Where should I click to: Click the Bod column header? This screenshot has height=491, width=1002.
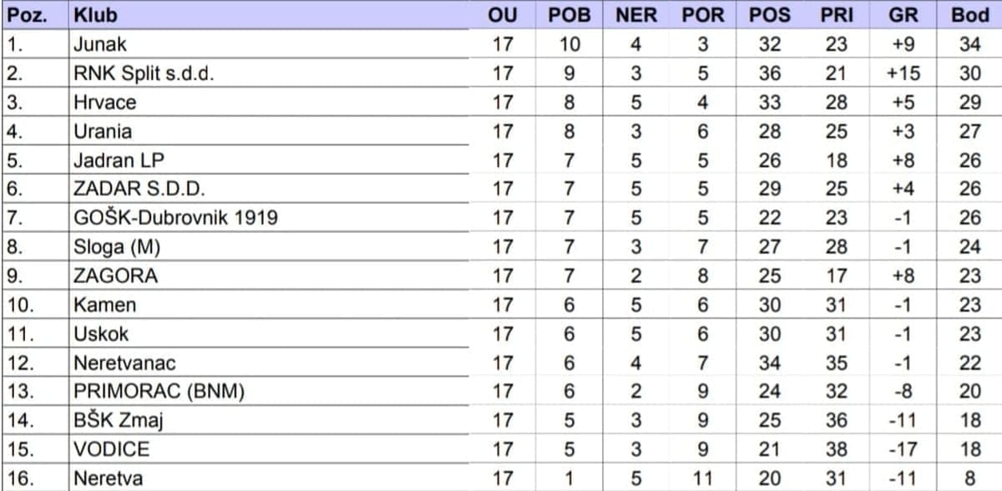point(969,15)
